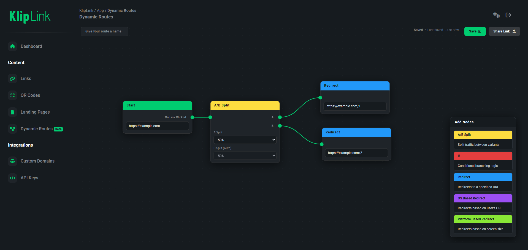Click 'Split traffic between variants' description
The height and width of the screenshot is (250, 528).
point(478,145)
